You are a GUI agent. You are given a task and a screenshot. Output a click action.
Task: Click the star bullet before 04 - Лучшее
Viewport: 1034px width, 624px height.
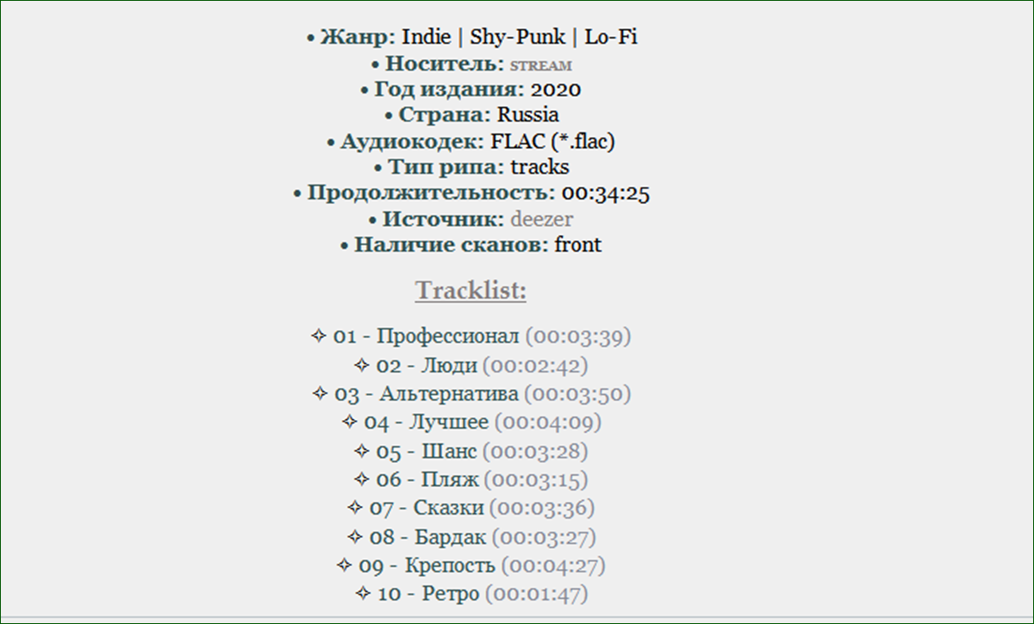pyautogui.click(x=349, y=422)
